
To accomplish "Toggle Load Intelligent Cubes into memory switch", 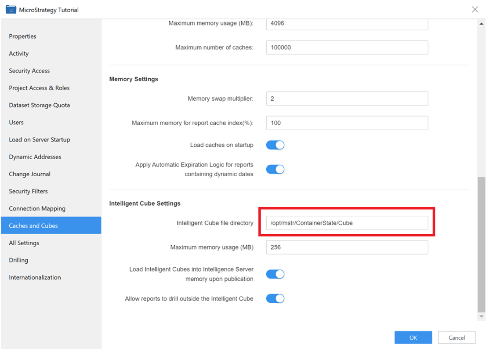I will click(275, 274).
